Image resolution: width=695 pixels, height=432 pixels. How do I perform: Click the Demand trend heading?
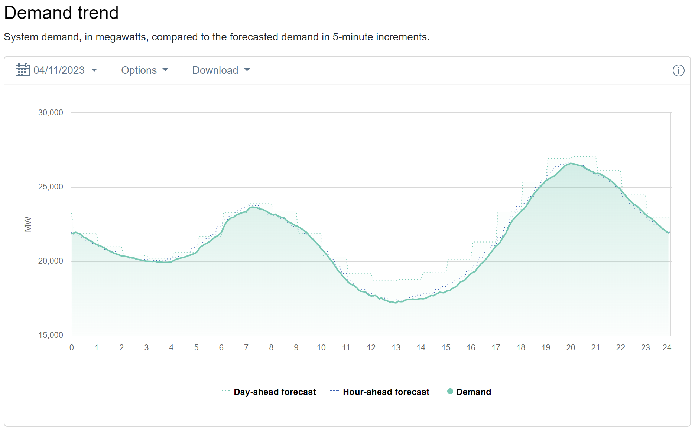(61, 13)
